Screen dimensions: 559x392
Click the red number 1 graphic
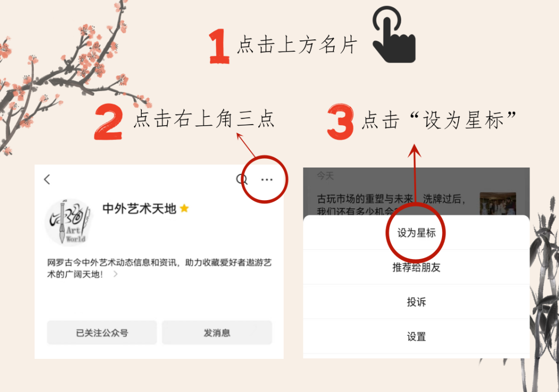point(219,47)
